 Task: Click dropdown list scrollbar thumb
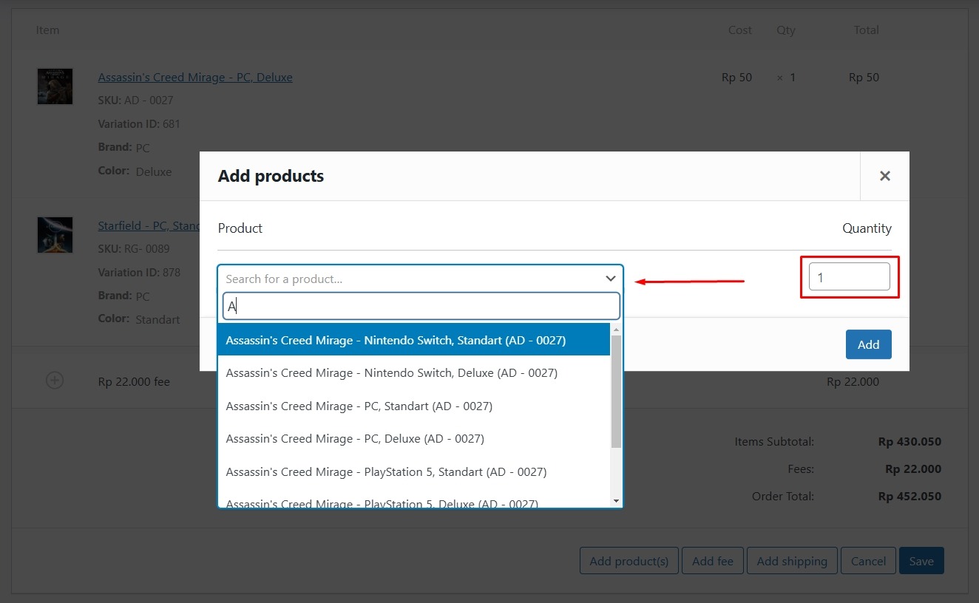[x=617, y=392]
